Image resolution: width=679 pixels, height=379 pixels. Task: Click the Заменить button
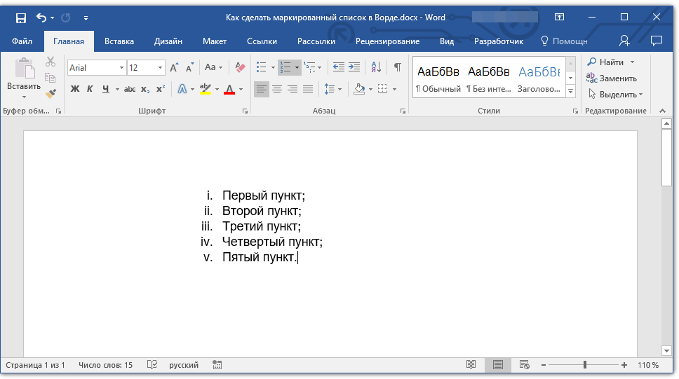tap(617, 78)
